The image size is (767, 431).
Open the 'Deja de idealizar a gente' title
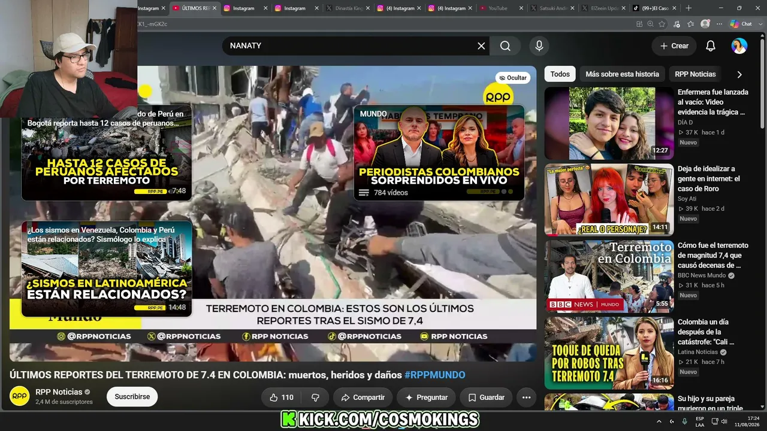(709, 179)
